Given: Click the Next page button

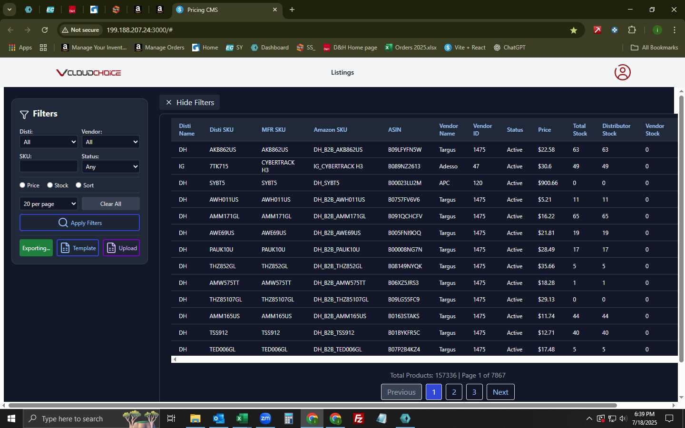Looking at the screenshot, I should [500, 392].
